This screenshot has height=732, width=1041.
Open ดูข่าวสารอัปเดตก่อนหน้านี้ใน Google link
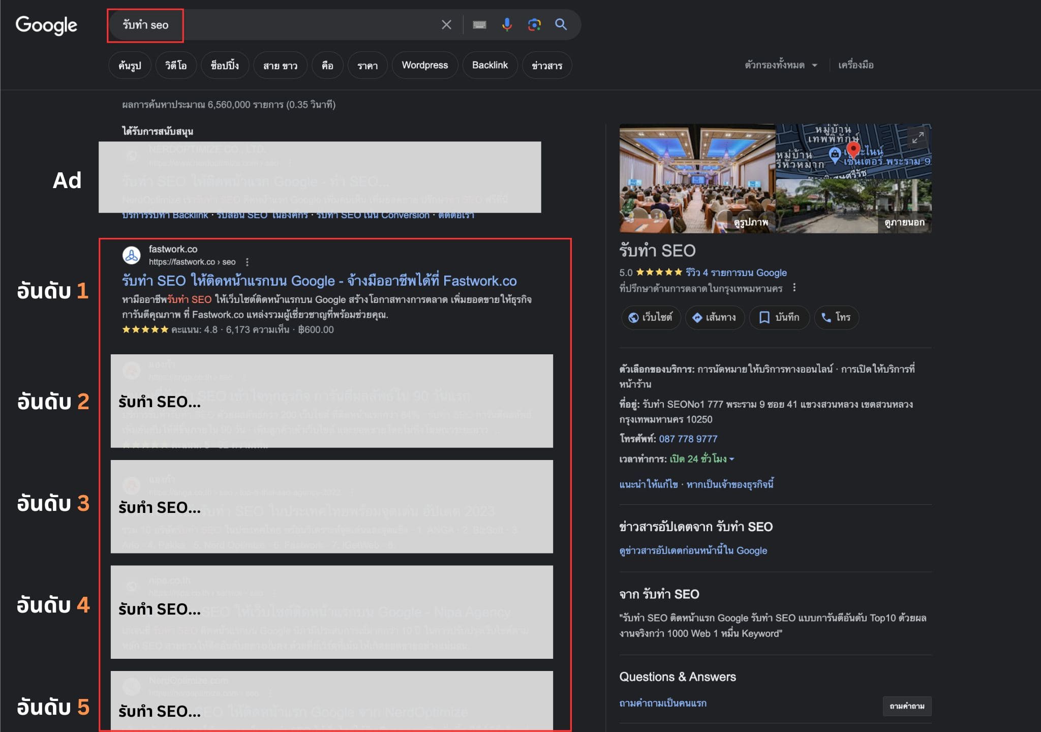point(693,551)
